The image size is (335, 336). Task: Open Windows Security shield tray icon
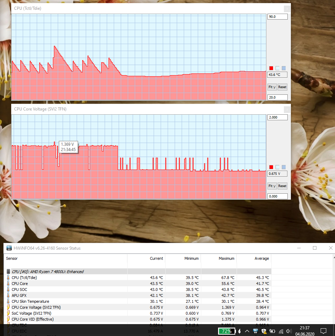click(x=264, y=331)
